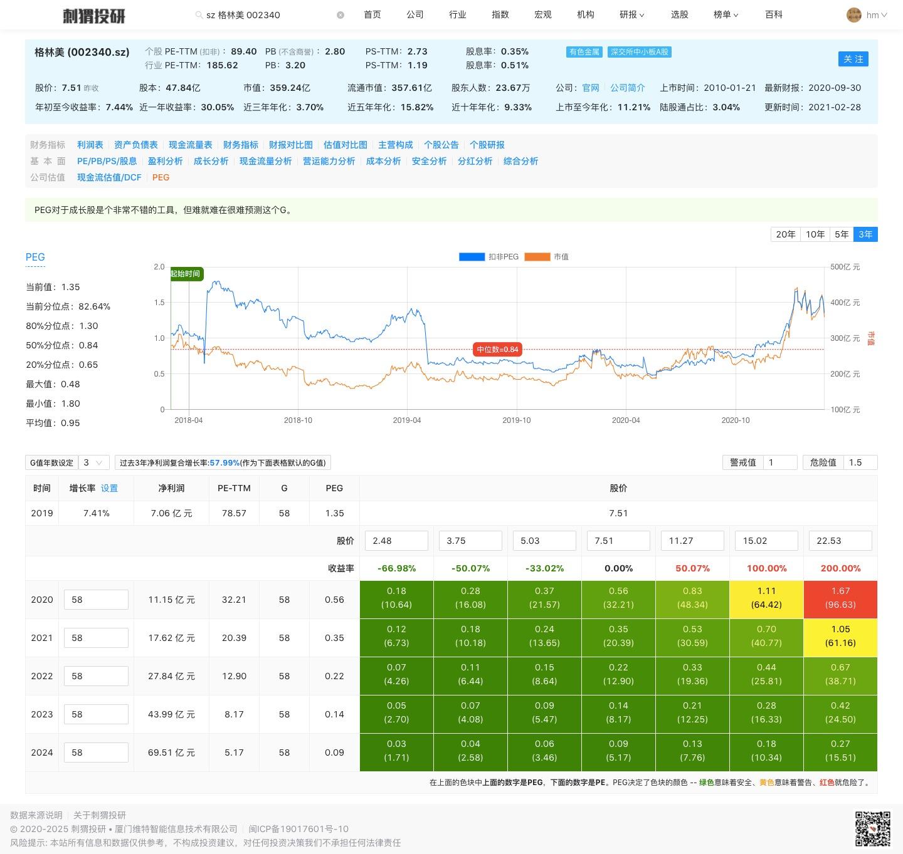Viewport: 903px width, 854px height.
Task: Select the 20年 time range
Action: pyautogui.click(x=786, y=234)
